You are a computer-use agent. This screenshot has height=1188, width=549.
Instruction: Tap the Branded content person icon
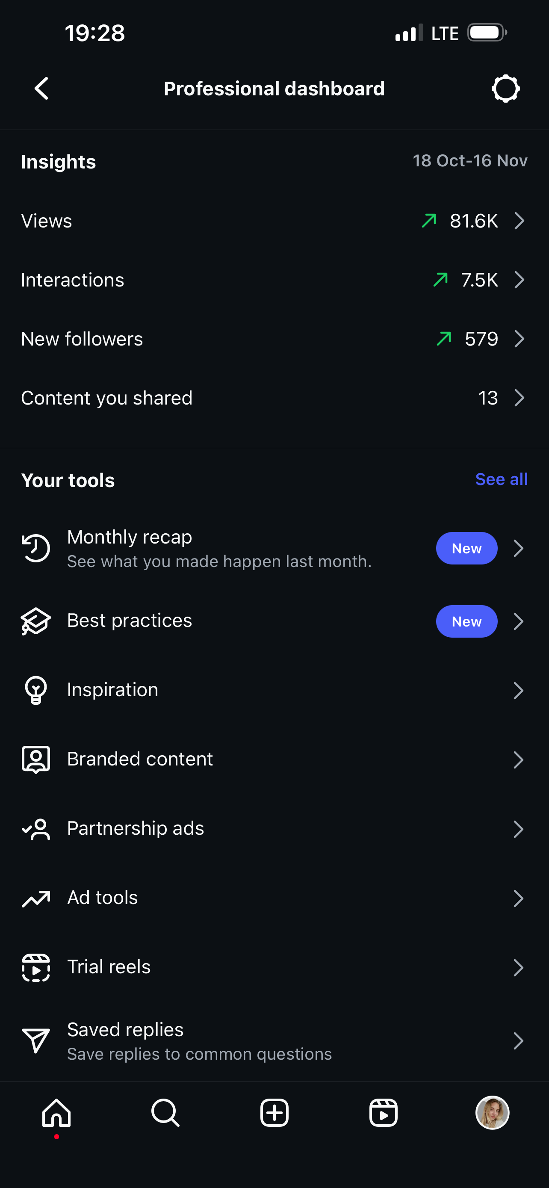coord(36,759)
